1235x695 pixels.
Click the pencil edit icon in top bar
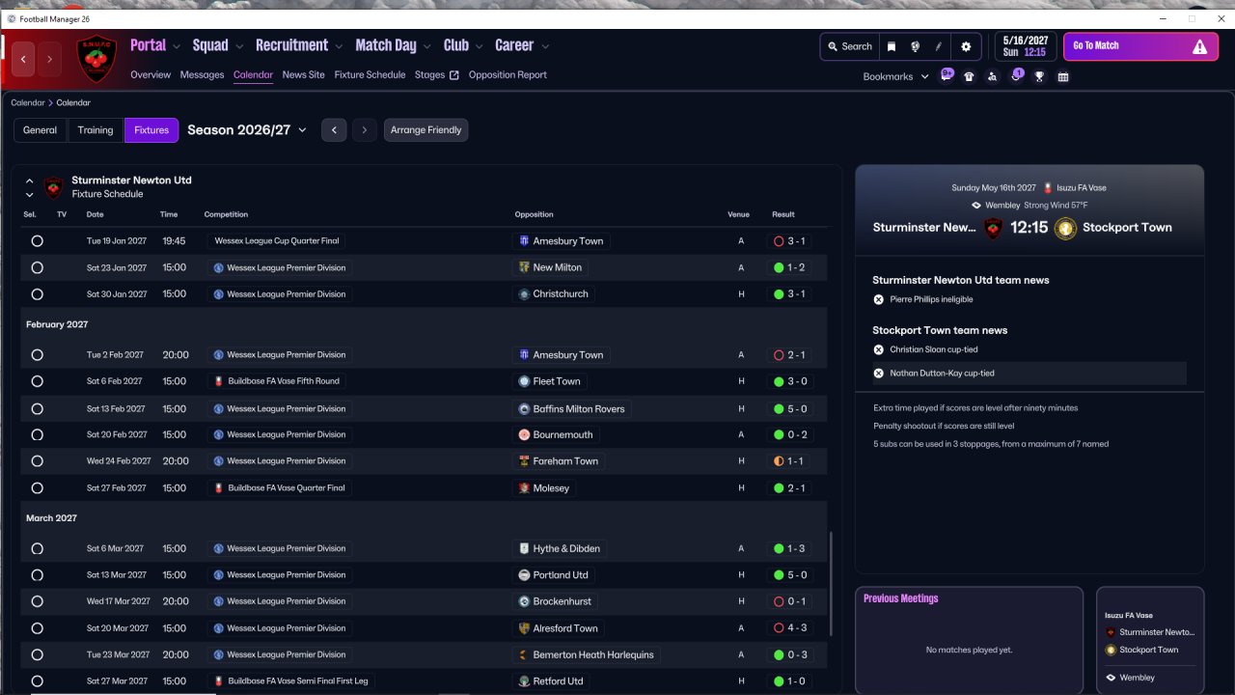(939, 46)
